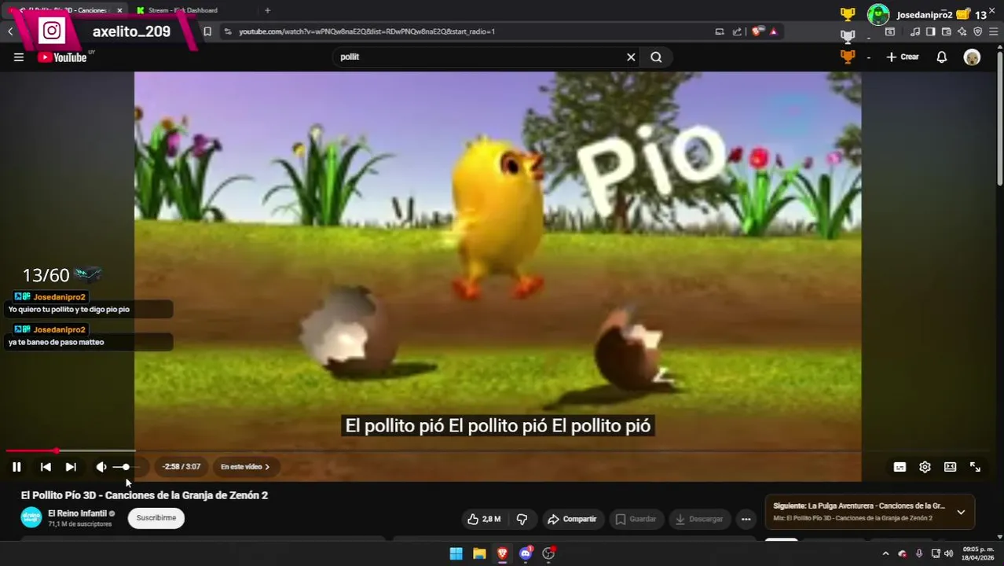Click the share page icon in the address bar

pos(737,31)
